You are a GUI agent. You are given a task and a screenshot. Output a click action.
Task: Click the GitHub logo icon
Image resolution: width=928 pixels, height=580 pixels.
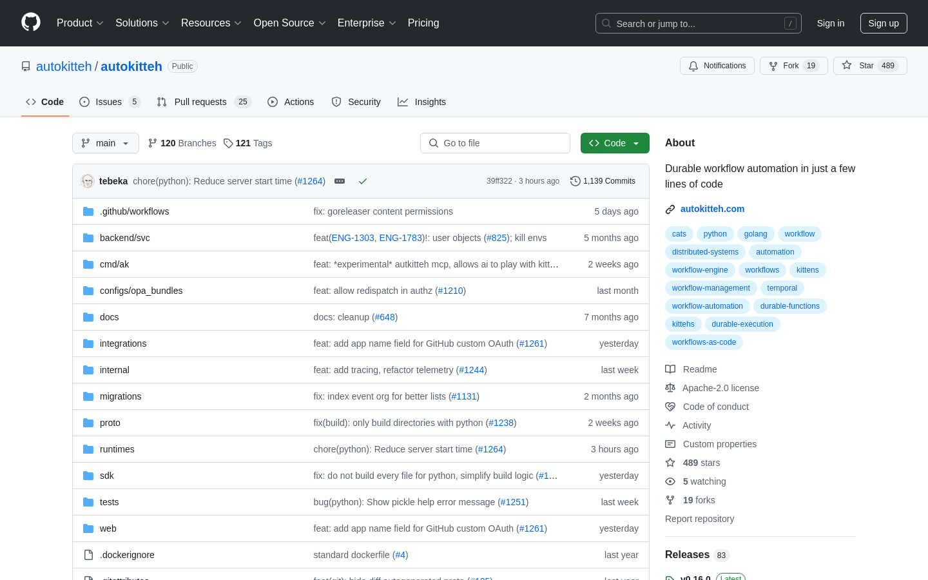[x=31, y=23]
